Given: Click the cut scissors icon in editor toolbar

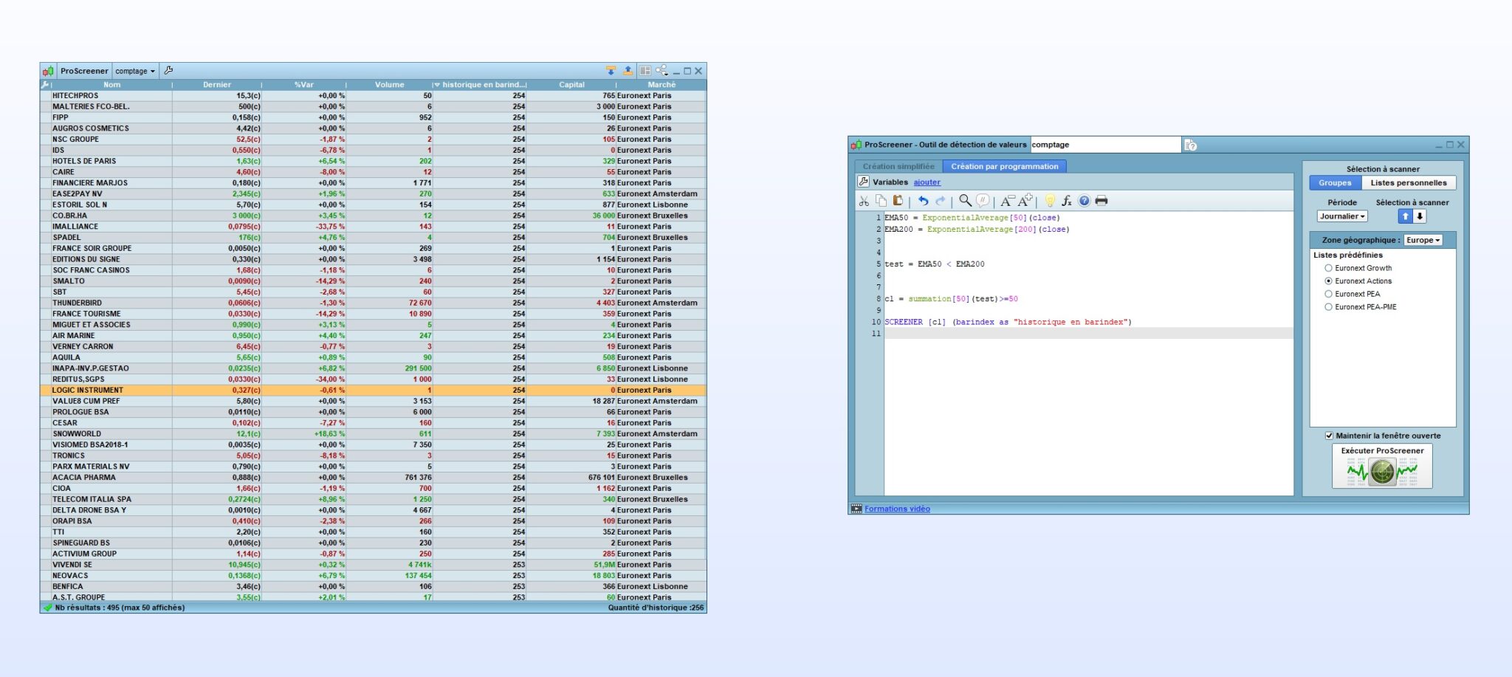Looking at the screenshot, I should (864, 201).
